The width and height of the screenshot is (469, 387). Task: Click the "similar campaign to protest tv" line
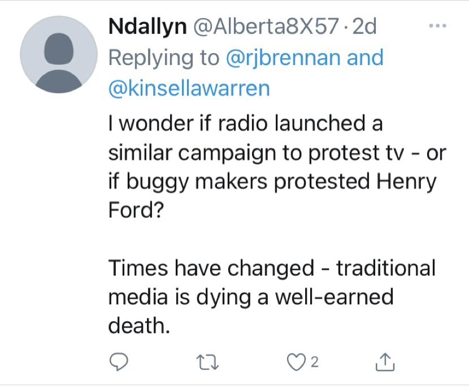pos(276,152)
